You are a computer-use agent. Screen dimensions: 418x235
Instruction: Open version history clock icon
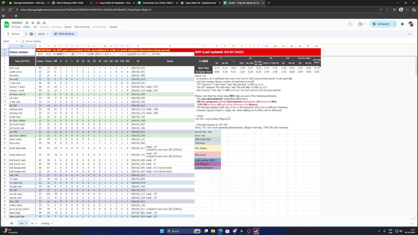[350, 24]
